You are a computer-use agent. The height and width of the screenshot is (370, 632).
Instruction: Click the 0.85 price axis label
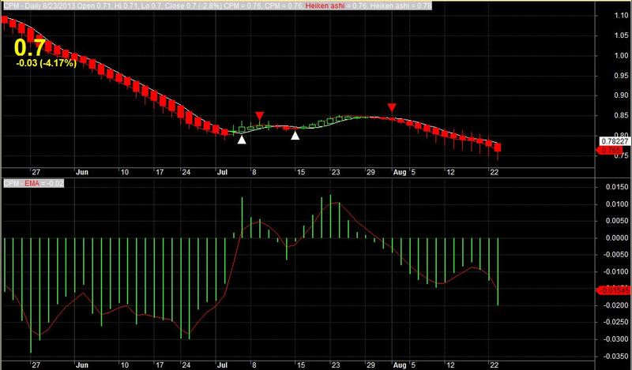click(621, 115)
